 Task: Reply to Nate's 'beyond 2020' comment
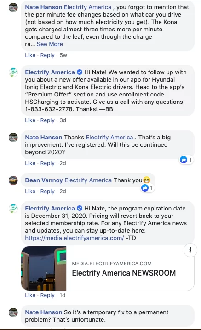pyautogui.click(x=47, y=163)
